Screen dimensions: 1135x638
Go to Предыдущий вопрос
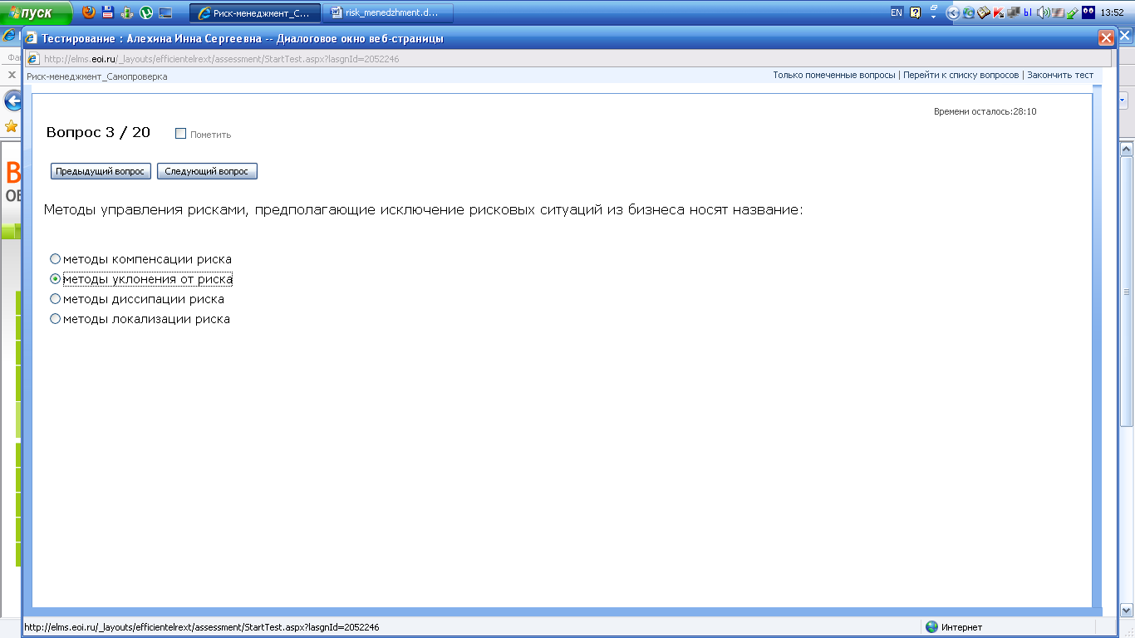[x=101, y=171]
